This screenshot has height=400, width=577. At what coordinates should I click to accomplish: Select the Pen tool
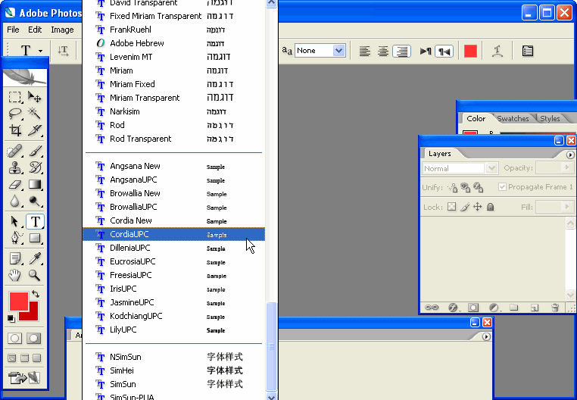[14, 238]
